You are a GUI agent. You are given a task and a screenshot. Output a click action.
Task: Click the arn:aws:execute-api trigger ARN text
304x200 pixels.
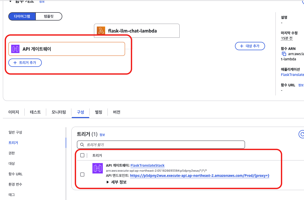tap(156, 171)
